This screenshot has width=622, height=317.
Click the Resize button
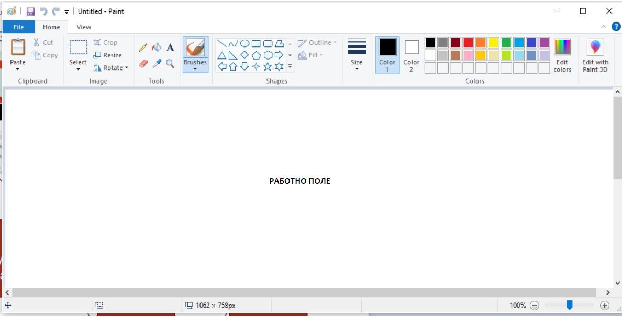(107, 55)
